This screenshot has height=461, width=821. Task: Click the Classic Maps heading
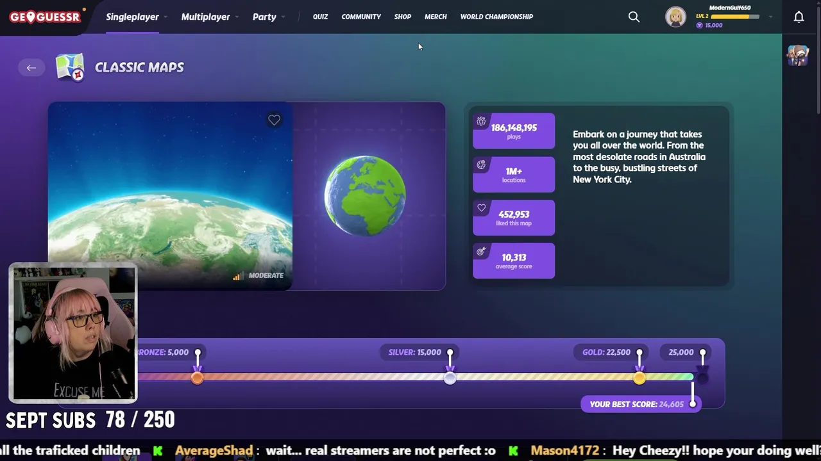coord(139,67)
